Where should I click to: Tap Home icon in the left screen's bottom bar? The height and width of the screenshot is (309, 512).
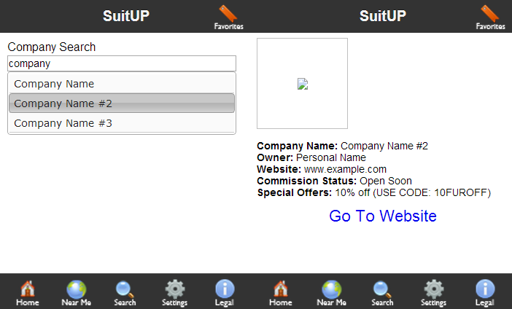click(28, 294)
